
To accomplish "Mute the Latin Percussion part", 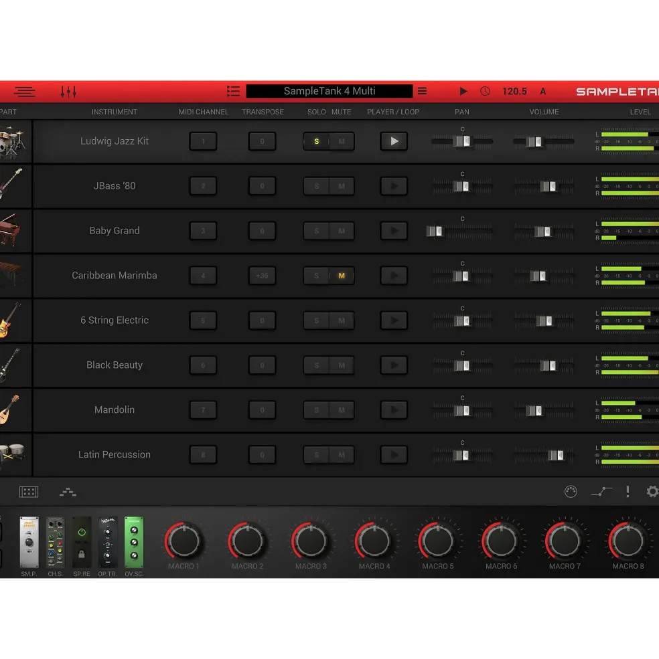I will coord(342,455).
